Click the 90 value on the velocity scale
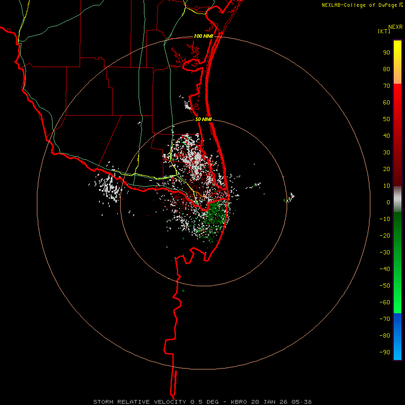This screenshot has height=405, width=405. pyautogui.click(x=387, y=53)
